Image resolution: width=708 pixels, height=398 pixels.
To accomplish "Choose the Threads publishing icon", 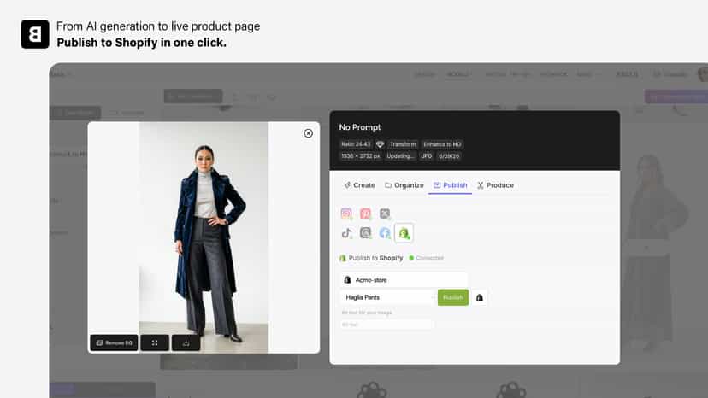I will tap(366, 233).
